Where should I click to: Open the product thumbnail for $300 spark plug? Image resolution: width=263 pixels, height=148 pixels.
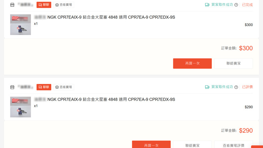[21, 25]
